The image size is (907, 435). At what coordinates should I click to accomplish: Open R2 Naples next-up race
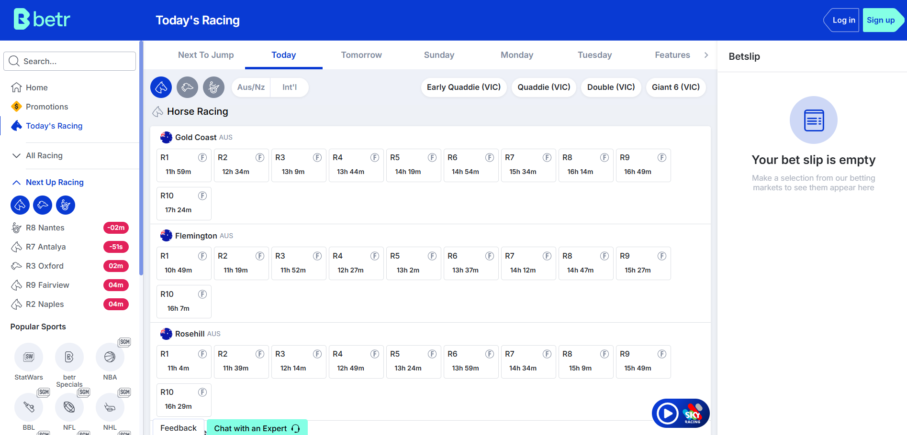tap(70, 304)
